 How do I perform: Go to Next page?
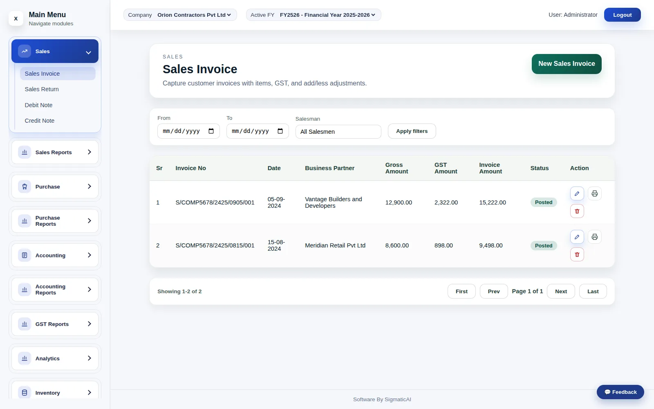click(x=561, y=291)
